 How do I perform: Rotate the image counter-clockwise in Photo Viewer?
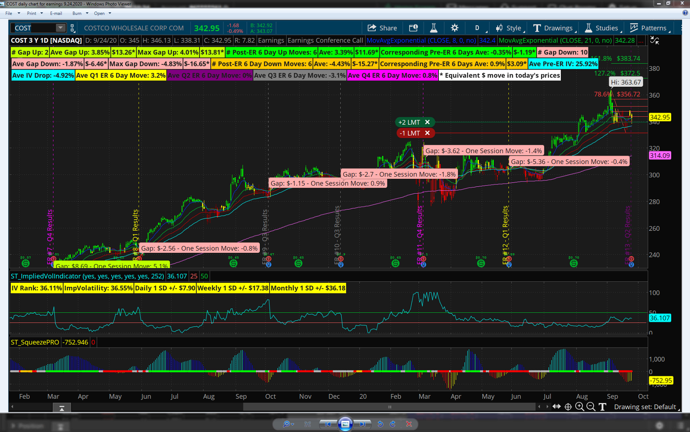pos(380,424)
